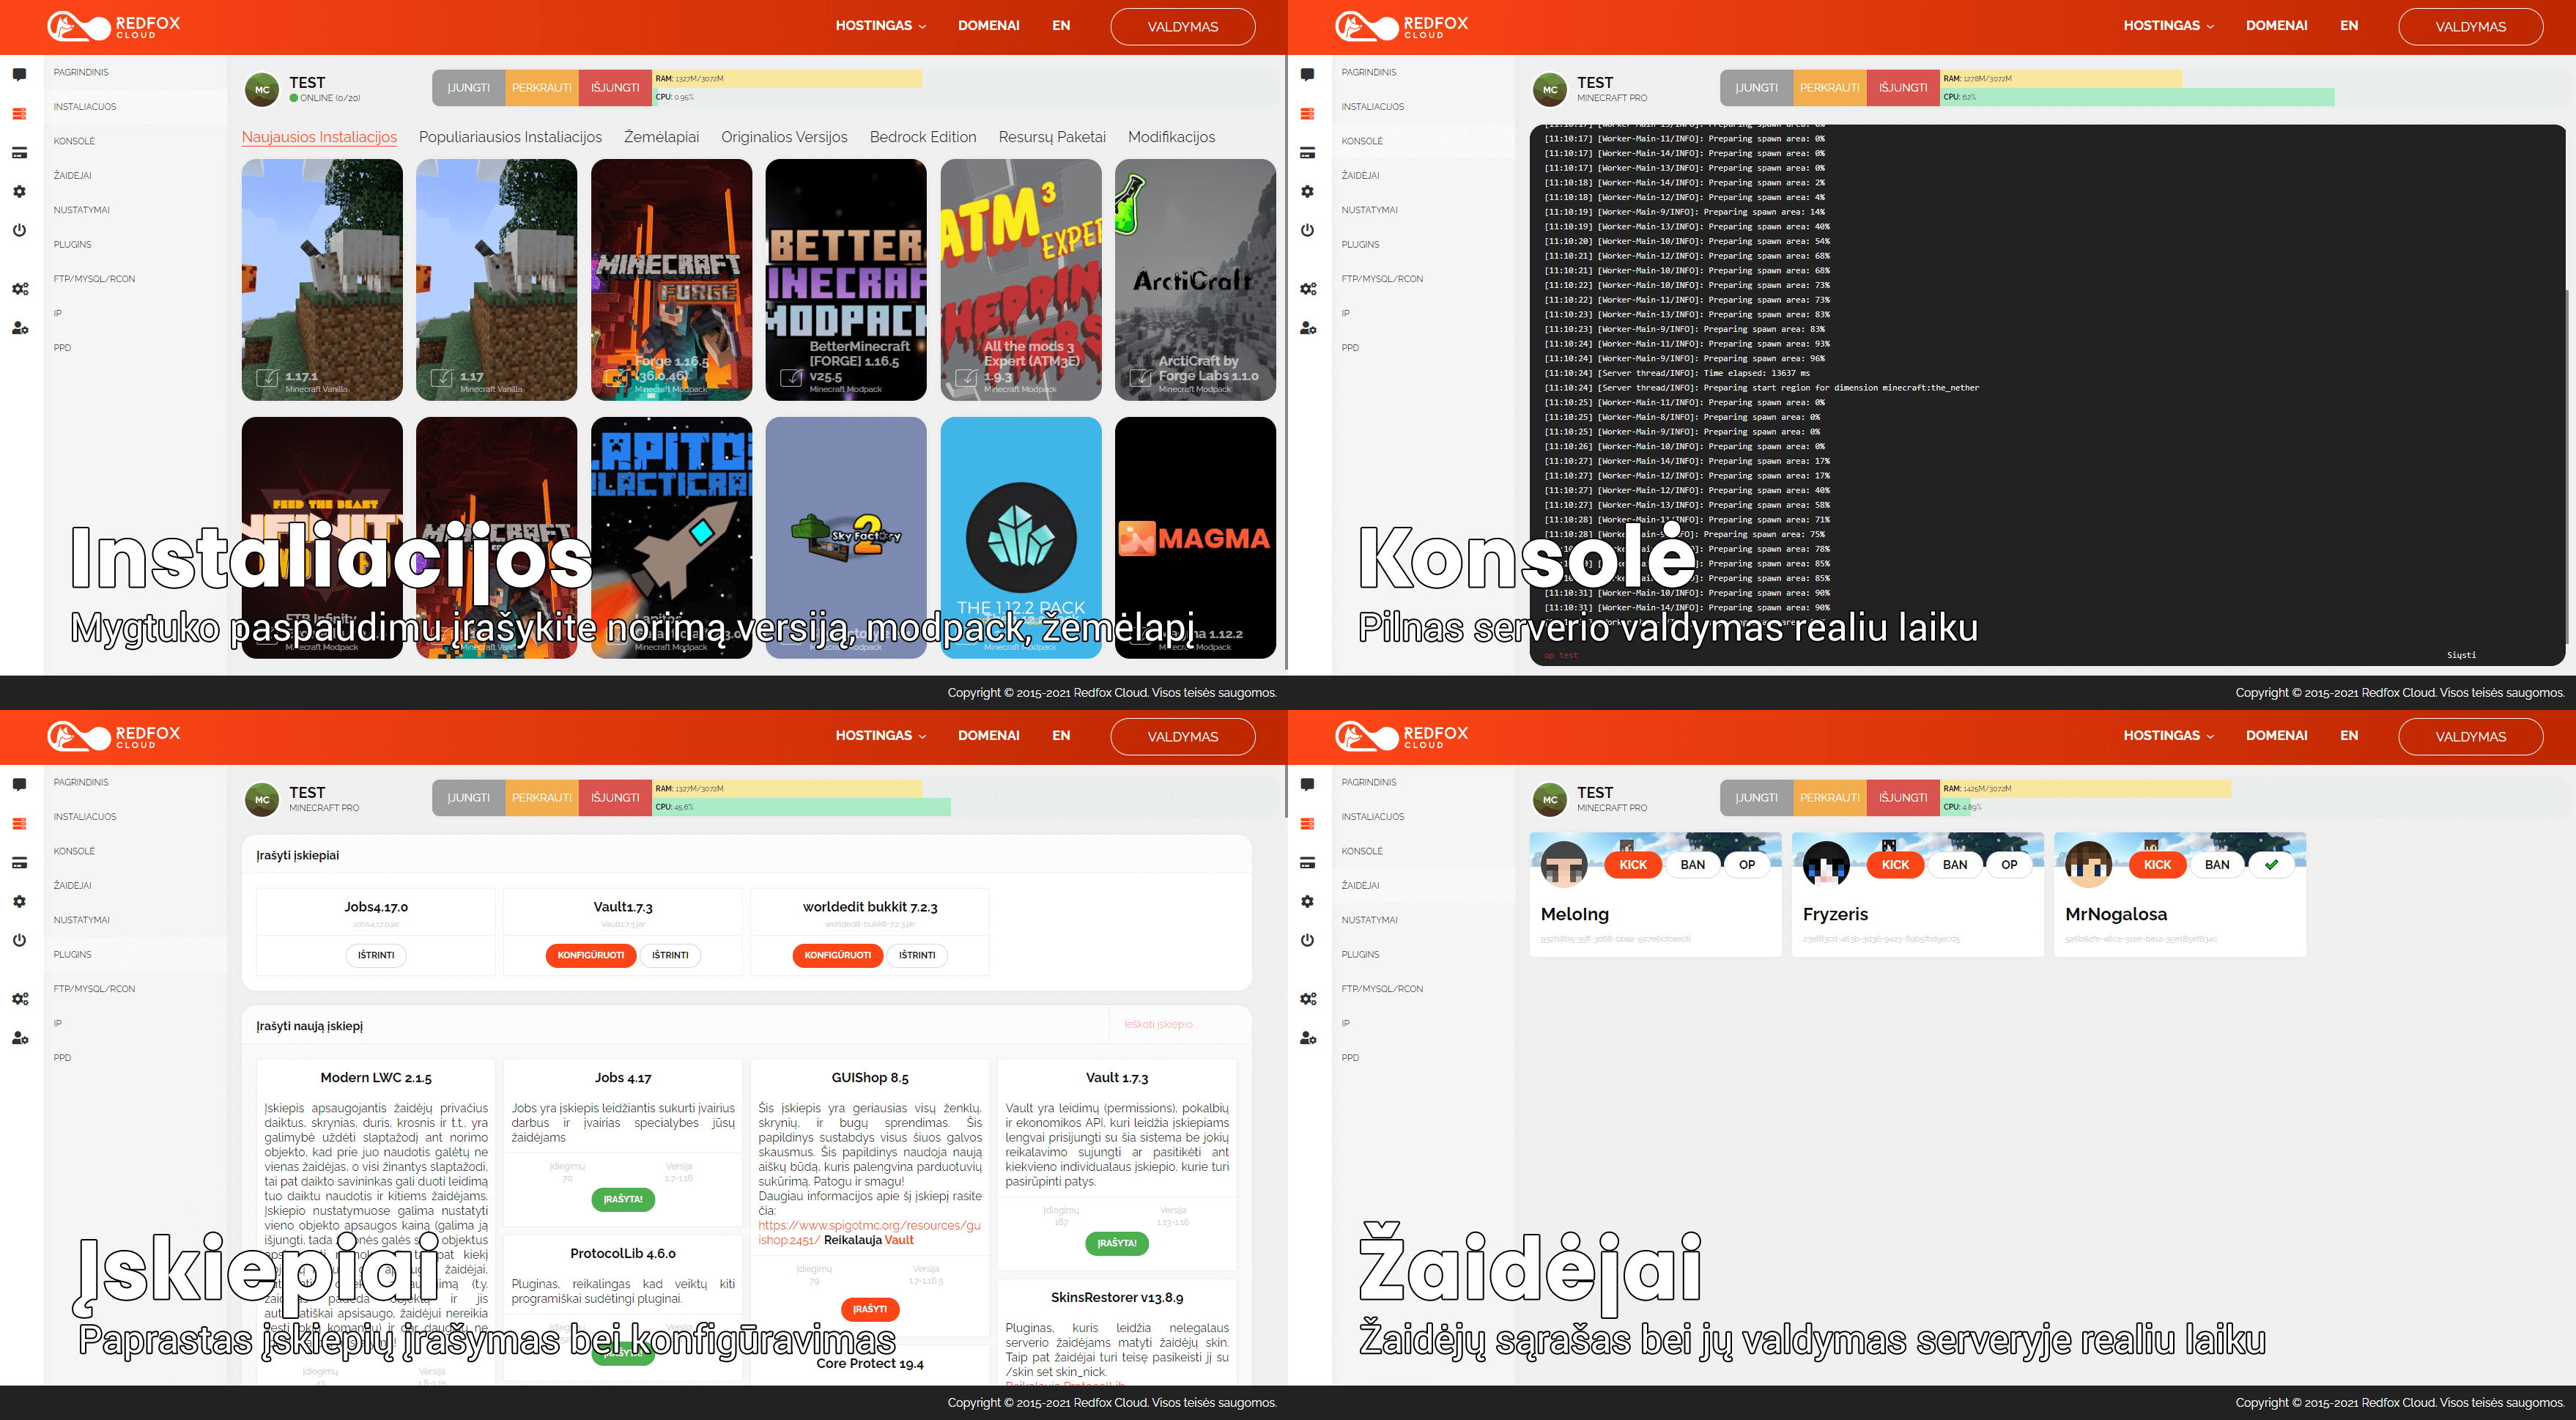Expand HOSTINGAS dropdown in Instaliacijos panel

[881, 26]
